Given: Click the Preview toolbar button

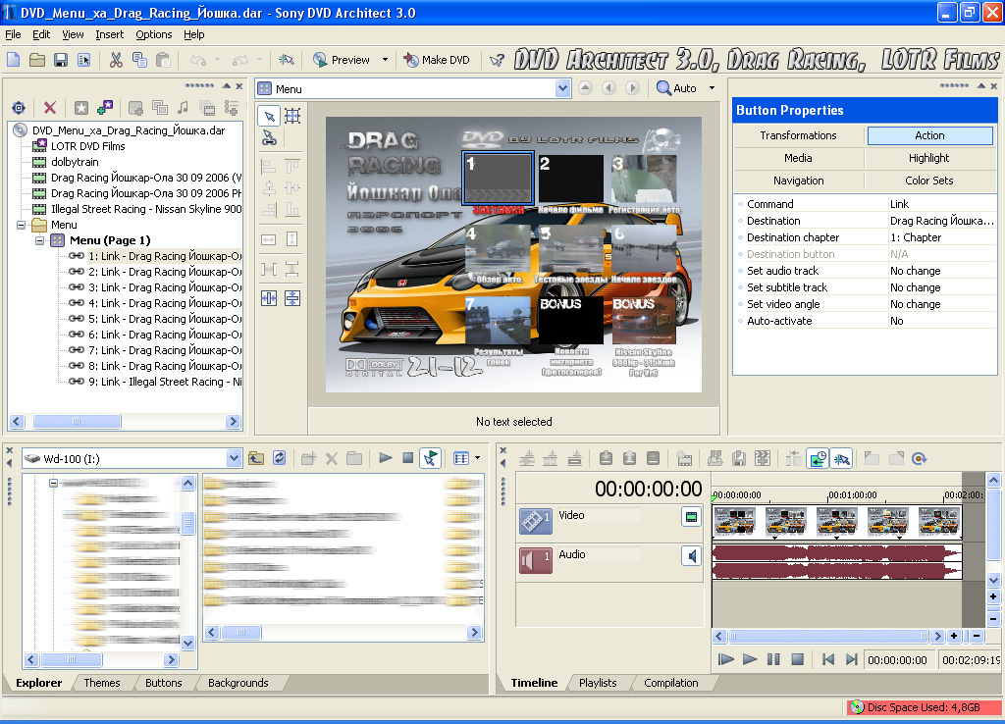Looking at the screenshot, I should 342,60.
